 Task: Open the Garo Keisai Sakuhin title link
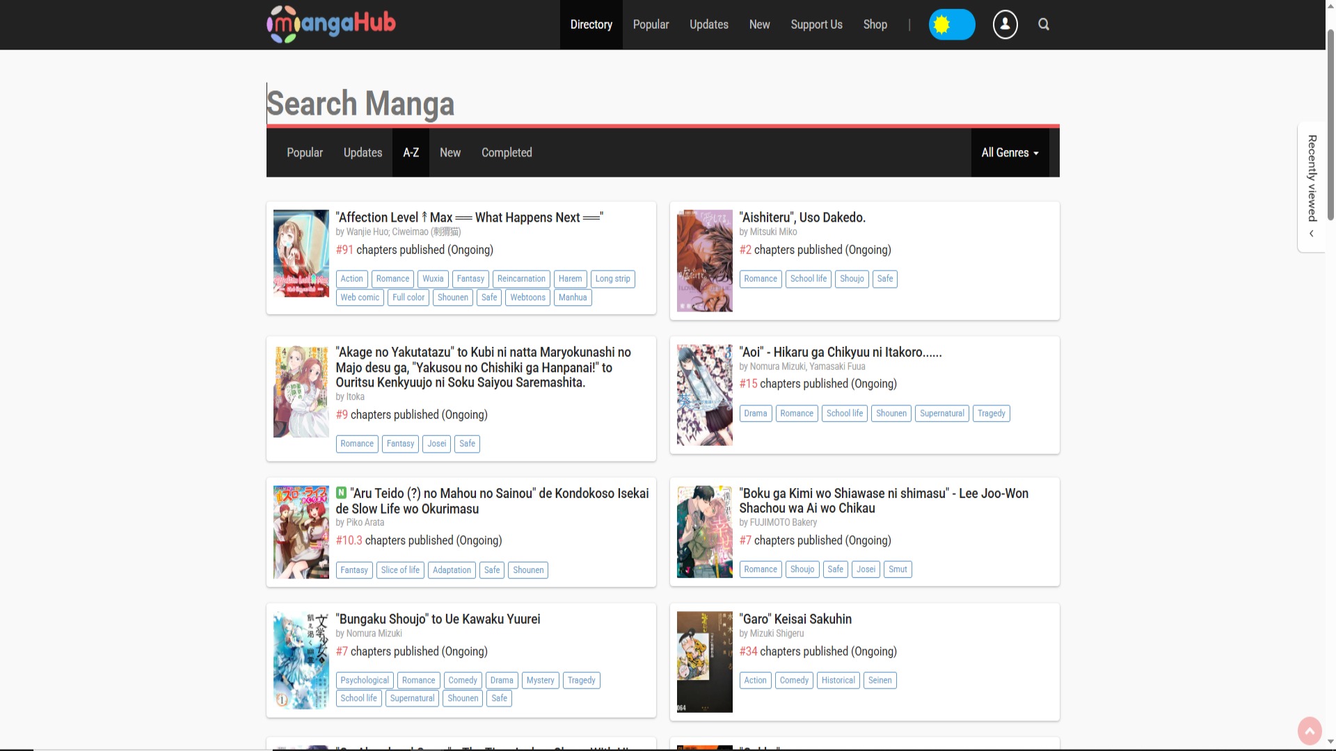point(795,619)
